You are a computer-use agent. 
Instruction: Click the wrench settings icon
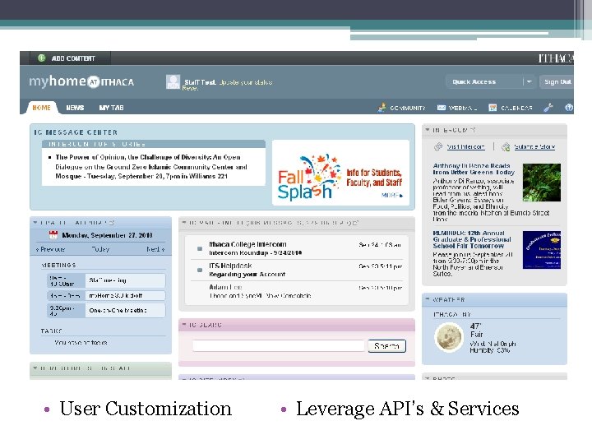coord(548,108)
